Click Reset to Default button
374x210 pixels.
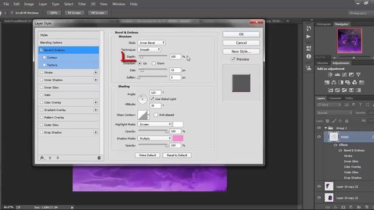[177, 155]
